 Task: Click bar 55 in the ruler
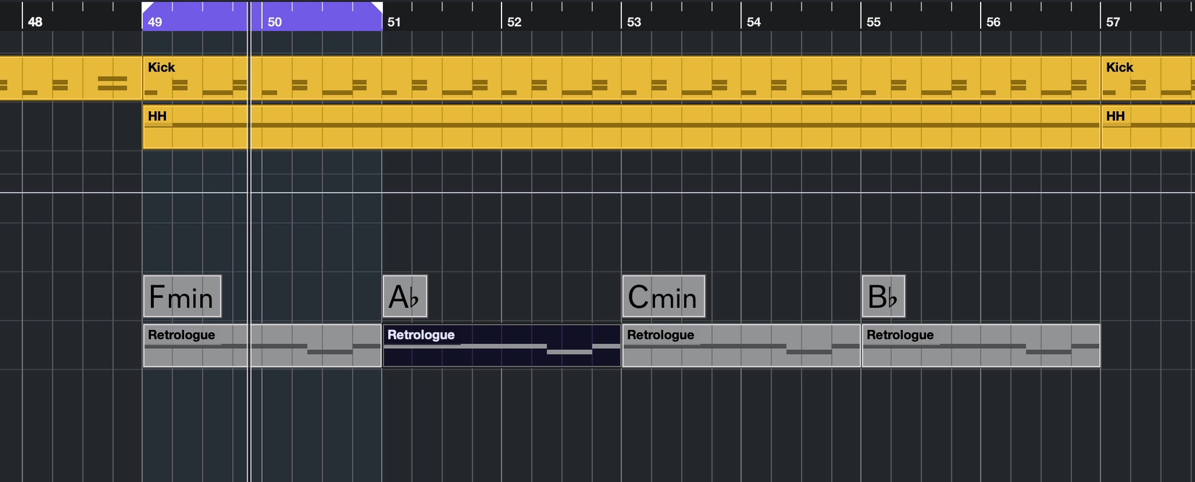pyautogui.click(x=873, y=22)
